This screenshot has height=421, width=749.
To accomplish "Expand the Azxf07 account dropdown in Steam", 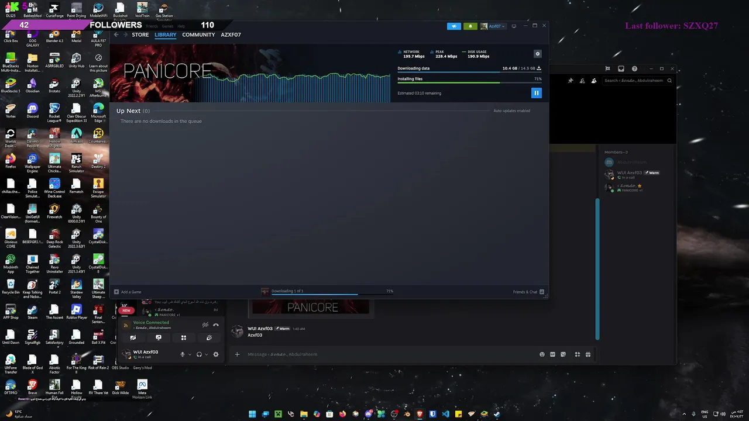I will (493, 26).
